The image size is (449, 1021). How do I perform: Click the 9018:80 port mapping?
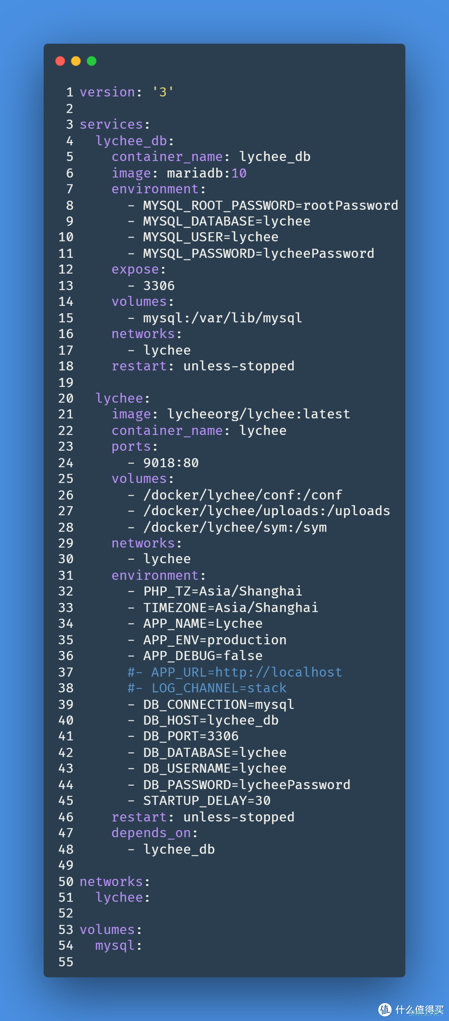pyautogui.click(x=171, y=463)
